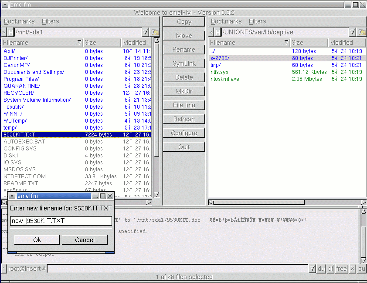The image size is (367, 283).
Task: Click the 'df' disk free button
Action: pyautogui.click(x=331, y=269)
